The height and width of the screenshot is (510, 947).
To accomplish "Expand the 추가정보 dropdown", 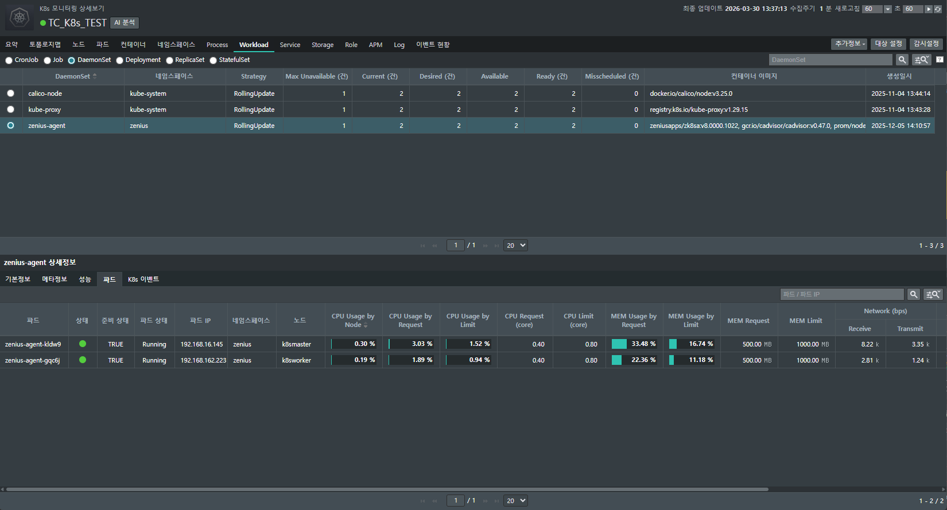I will [849, 44].
